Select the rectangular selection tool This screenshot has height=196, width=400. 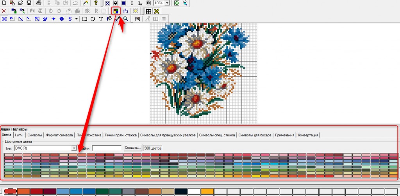[85, 19]
